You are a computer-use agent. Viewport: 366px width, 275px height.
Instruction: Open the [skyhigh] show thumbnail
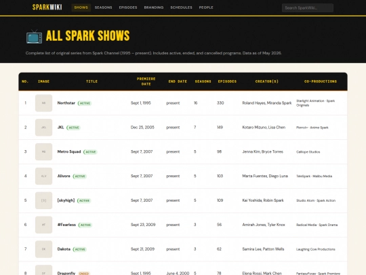tap(43, 200)
